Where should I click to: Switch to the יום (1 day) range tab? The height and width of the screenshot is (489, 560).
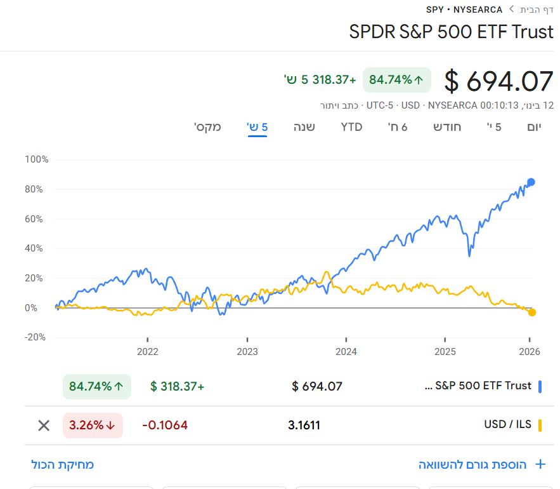tap(535, 126)
